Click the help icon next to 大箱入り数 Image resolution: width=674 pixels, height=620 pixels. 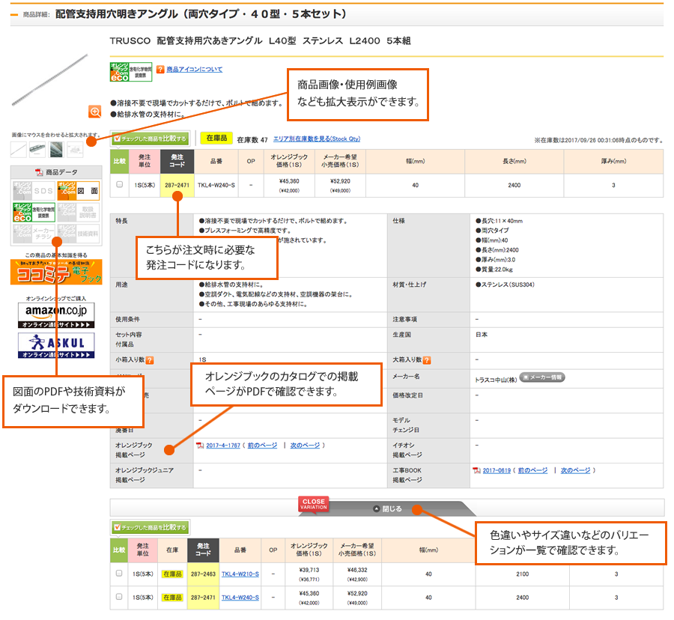coord(427,360)
